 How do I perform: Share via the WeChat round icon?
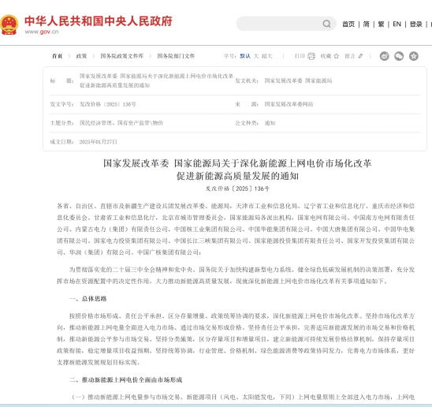click(399, 56)
